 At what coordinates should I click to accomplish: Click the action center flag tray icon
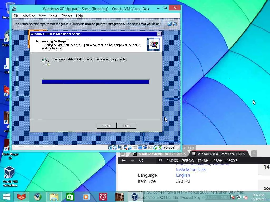click(233, 197)
